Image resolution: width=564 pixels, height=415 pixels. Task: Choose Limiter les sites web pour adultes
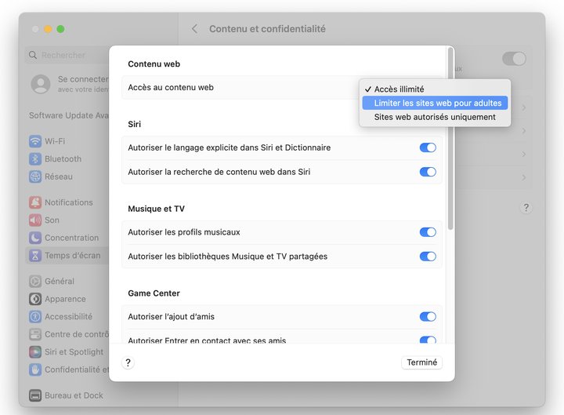(437, 104)
